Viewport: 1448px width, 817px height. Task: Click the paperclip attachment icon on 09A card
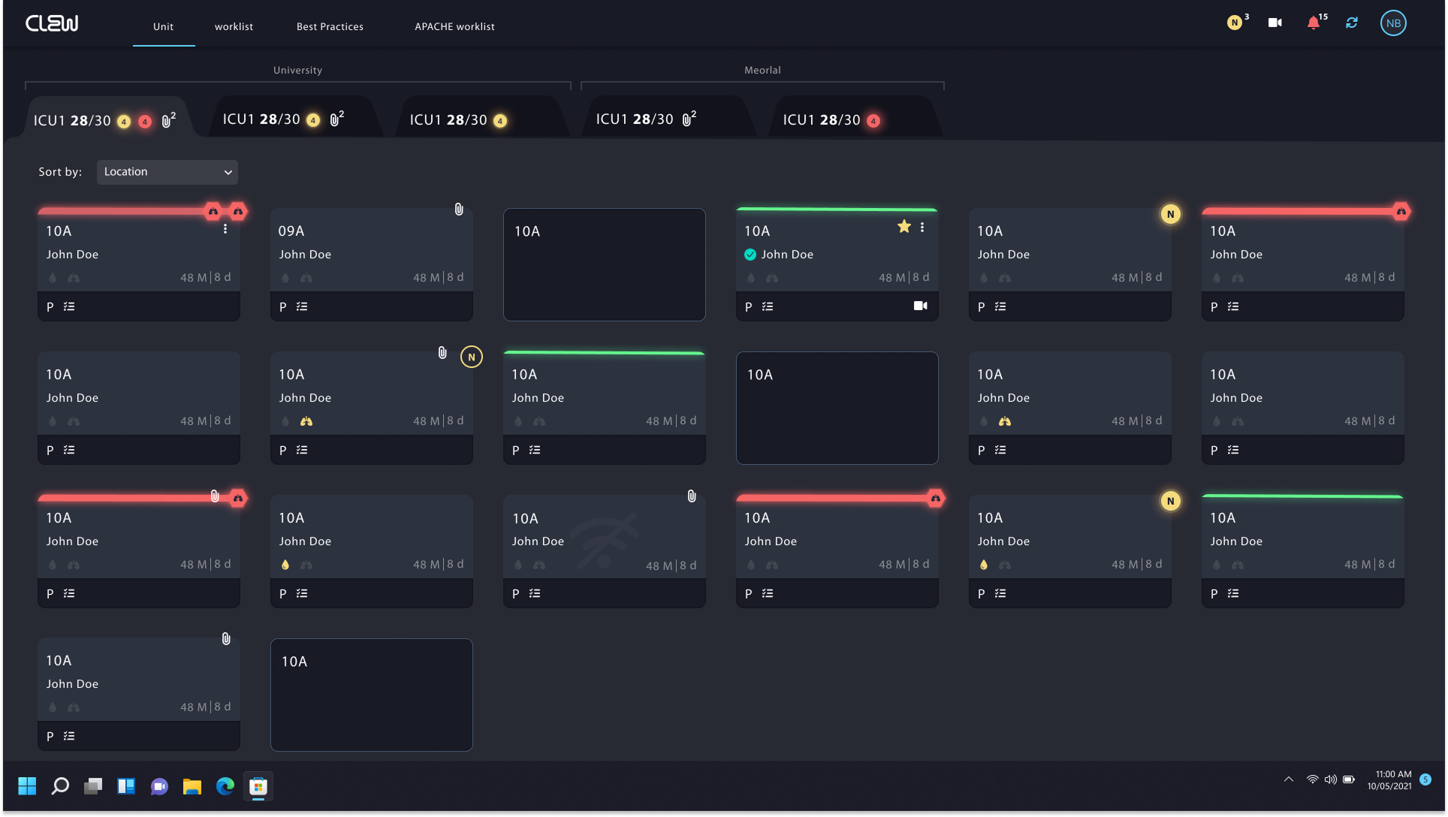tap(458, 210)
